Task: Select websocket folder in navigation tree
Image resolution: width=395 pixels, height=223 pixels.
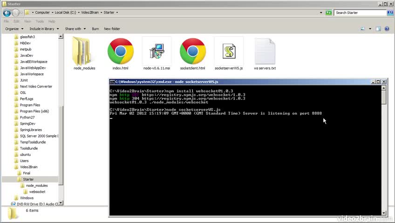Action: pos(37,192)
